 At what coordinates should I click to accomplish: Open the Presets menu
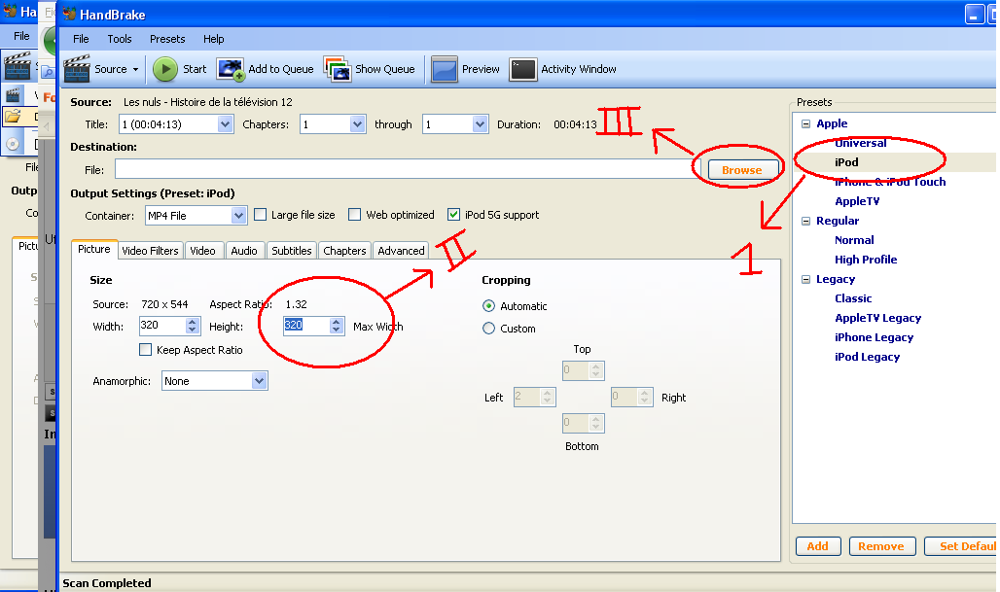pyautogui.click(x=167, y=39)
